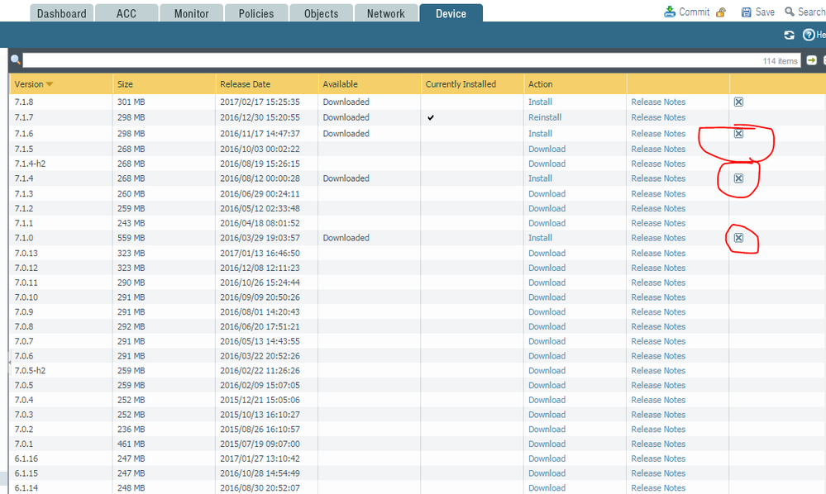
Task: Switch to the Policies tab
Action: click(x=257, y=13)
